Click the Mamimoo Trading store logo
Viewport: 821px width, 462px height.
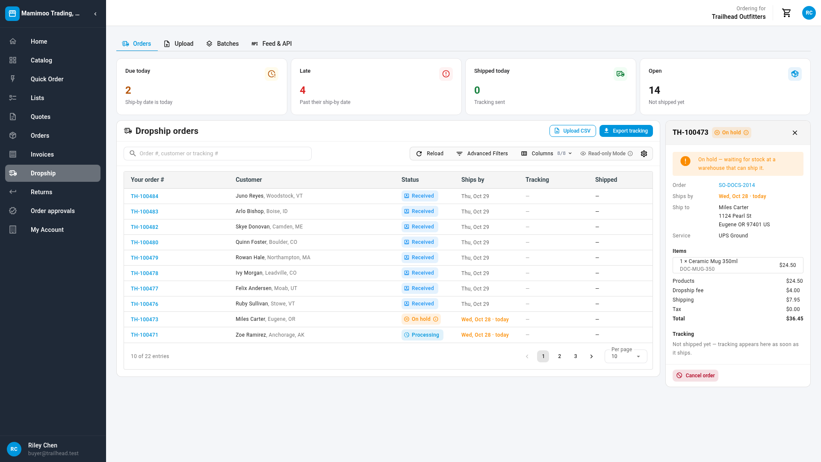point(12,14)
